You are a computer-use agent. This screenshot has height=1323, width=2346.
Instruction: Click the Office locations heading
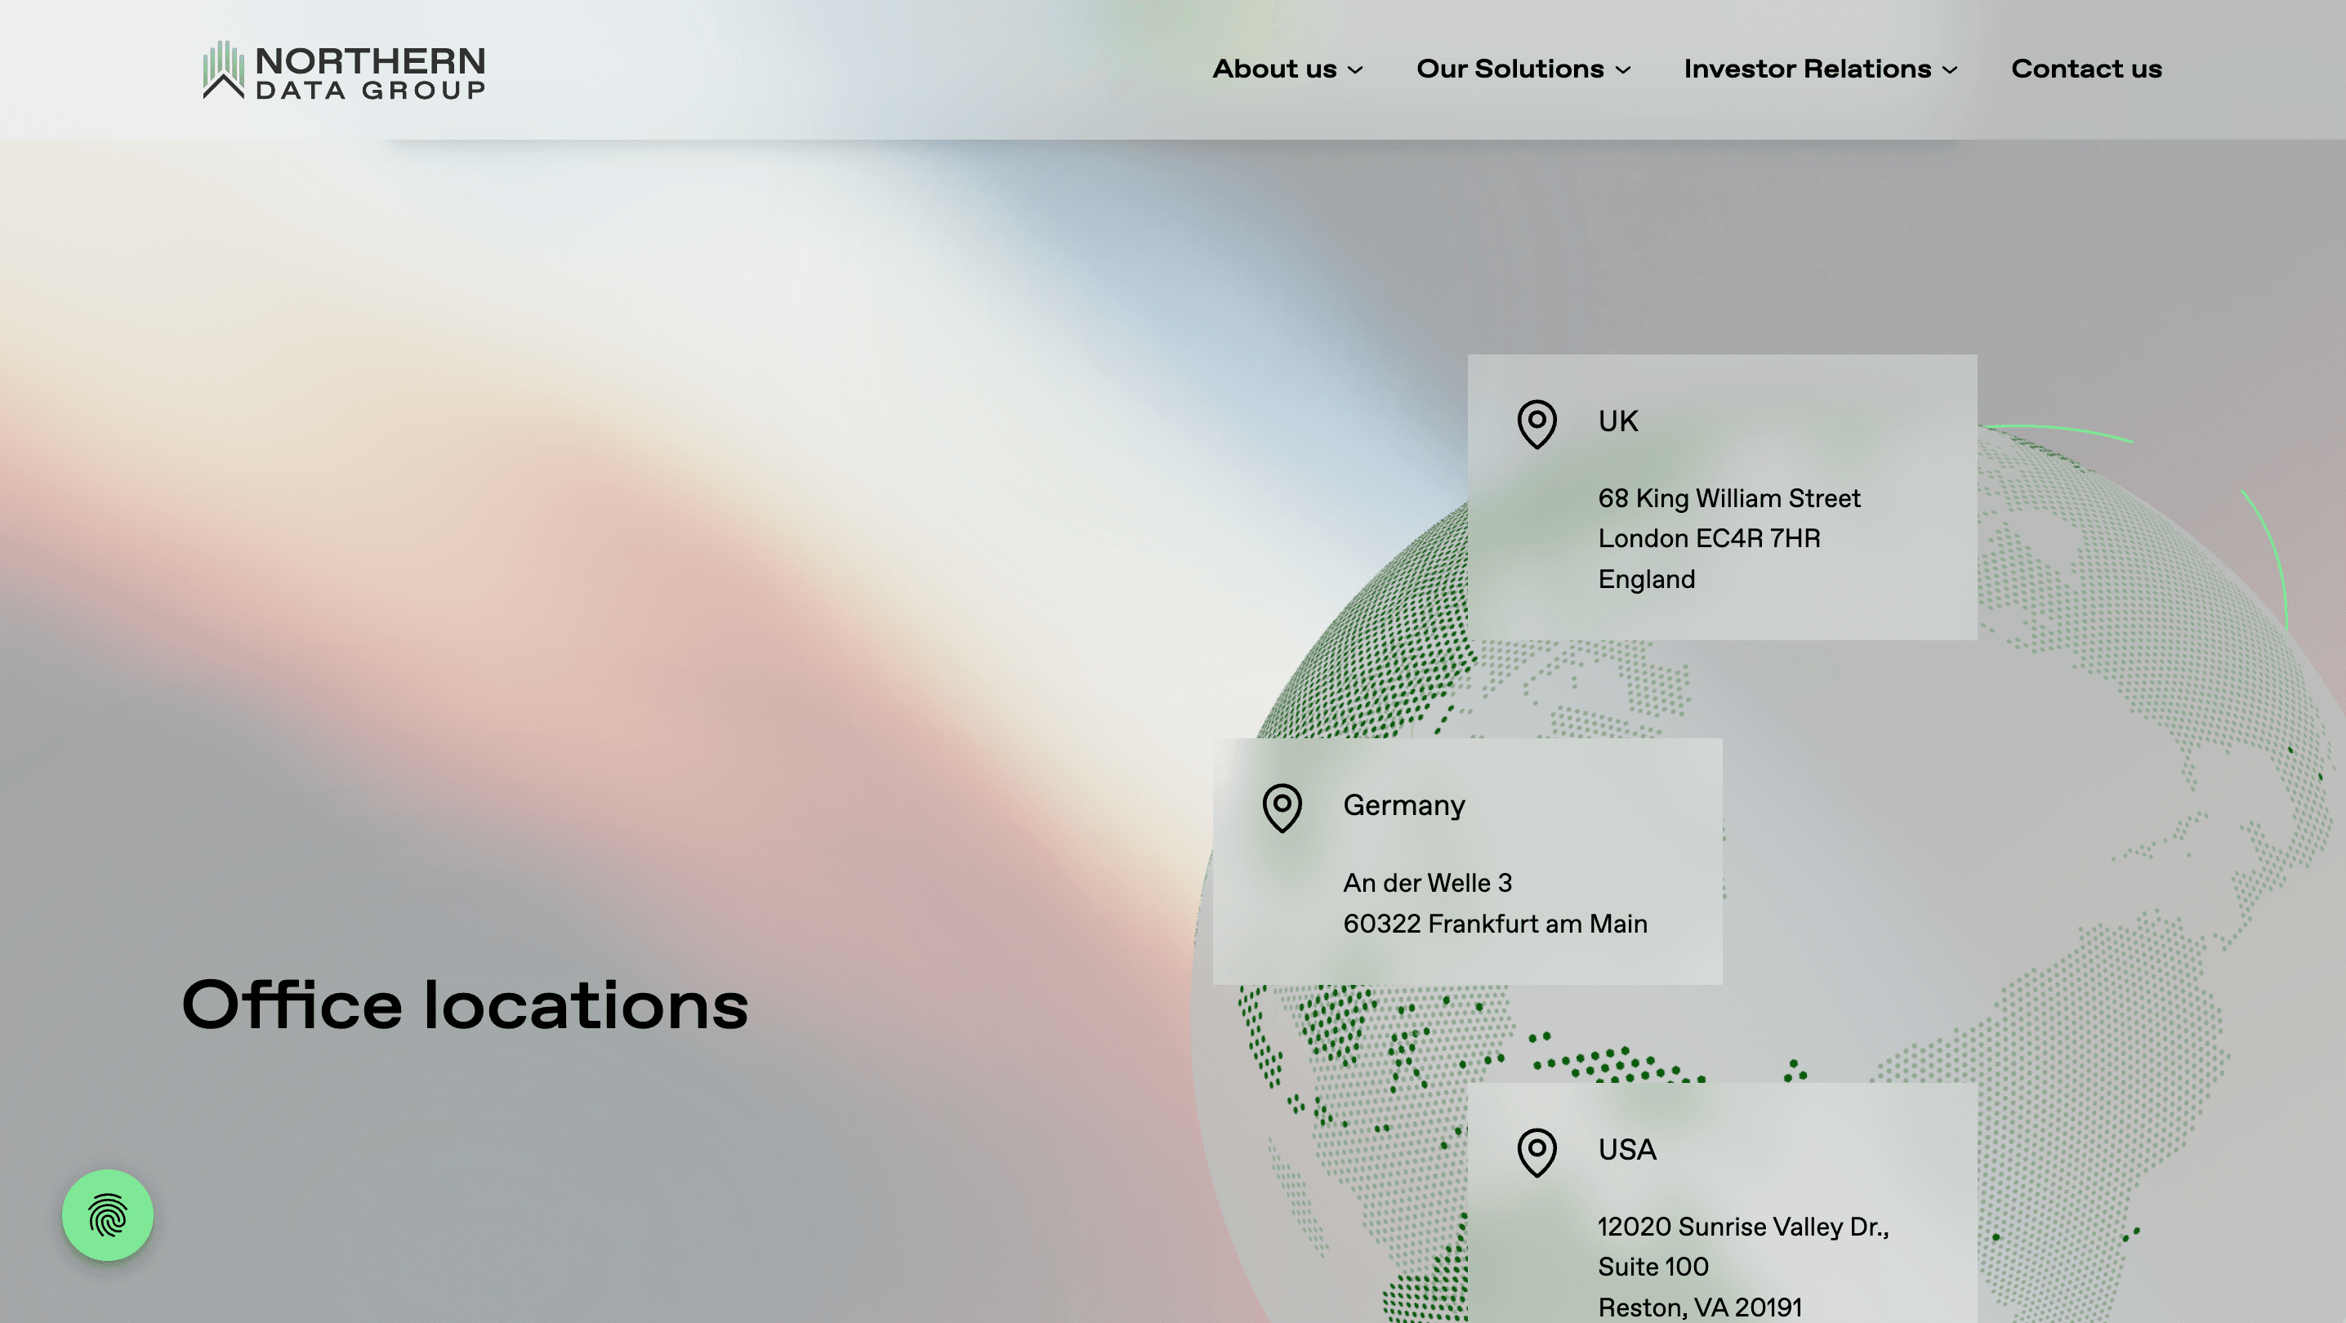pyautogui.click(x=465, y=1005)
